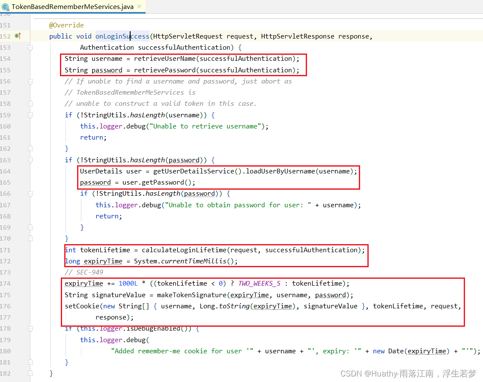483x382 pixels.
Task: Click the TWO_WEEKS_S constant
Action: coord(259,284)
